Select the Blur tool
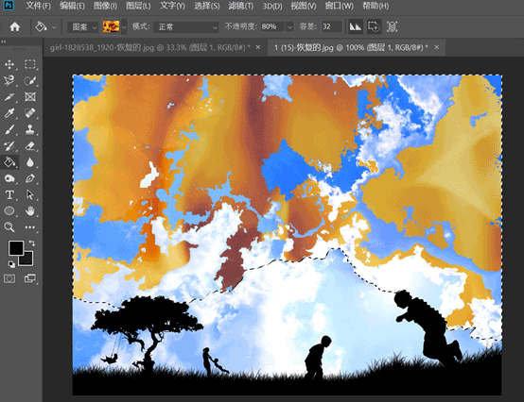Viewport: 524px width, 402px height. (x=30, y=162)
